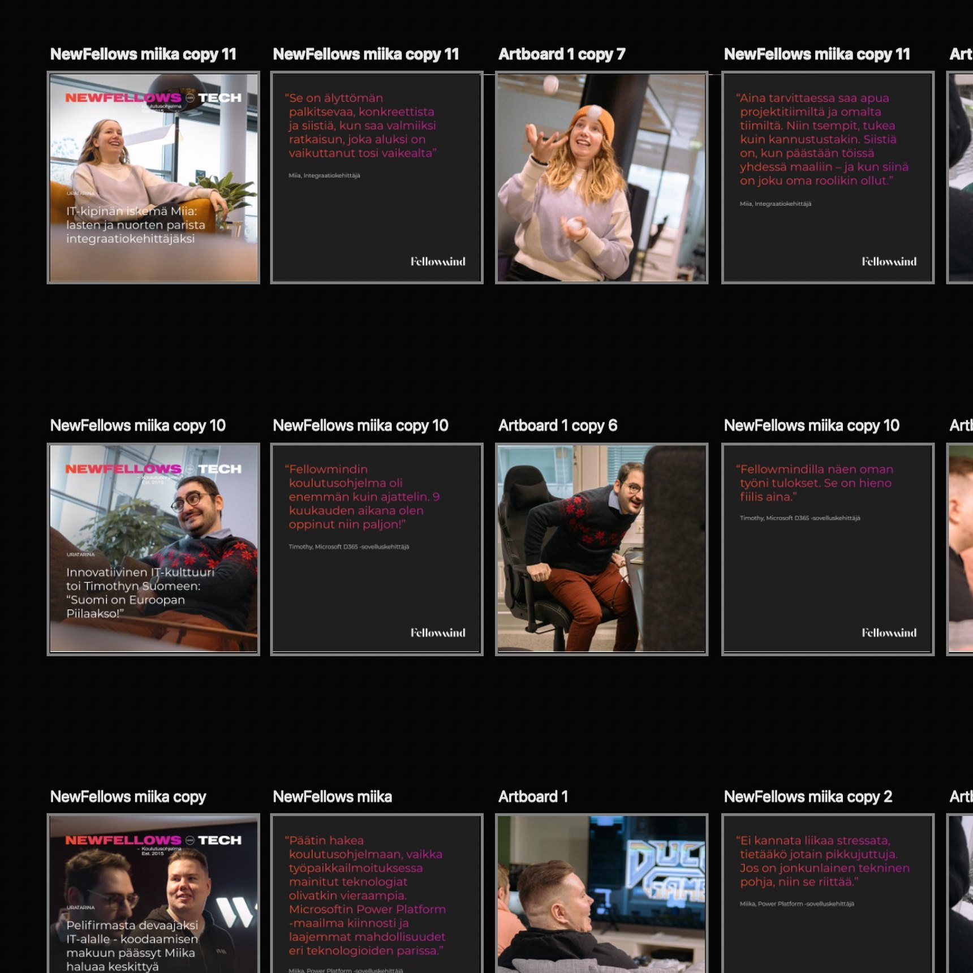Image resolution: width=973 pixels, height=973 pixels.
Task: Click headline 'Pelifirmasta devaajaksi IT-alalle'
Action: [x=132, y=946]
